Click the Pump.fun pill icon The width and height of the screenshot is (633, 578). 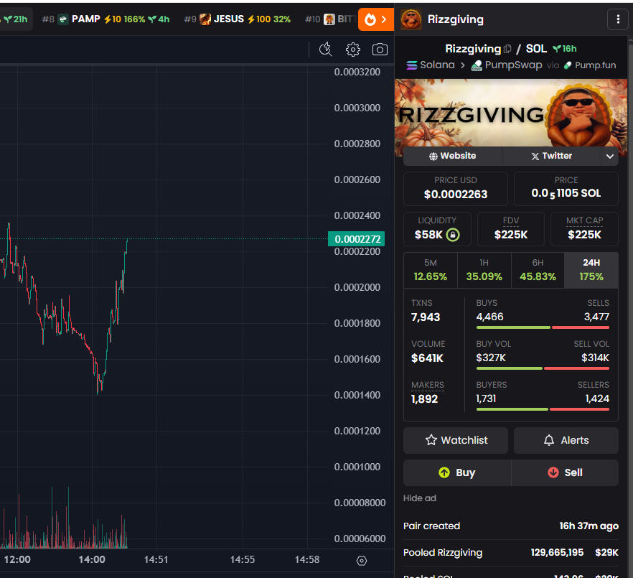[566, 65]
